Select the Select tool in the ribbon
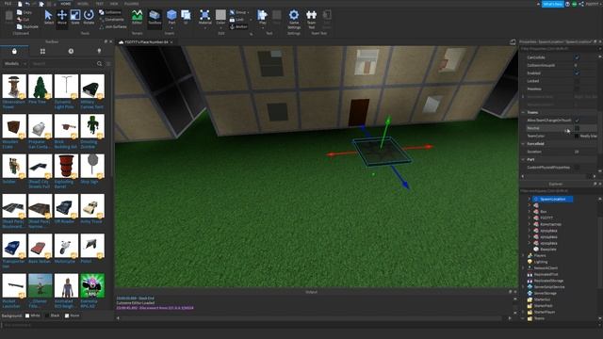The width and height of the screenshot is (603, 339). click(48, 17)
